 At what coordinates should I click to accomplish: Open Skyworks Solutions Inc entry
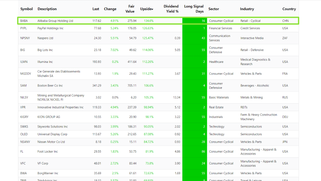[53, 127]
